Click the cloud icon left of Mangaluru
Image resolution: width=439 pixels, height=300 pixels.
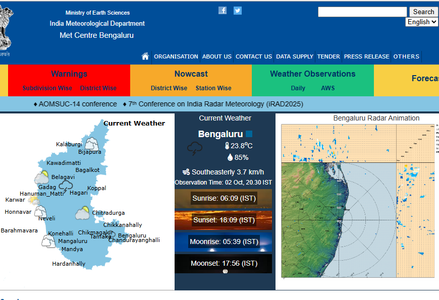coord(48,241)
